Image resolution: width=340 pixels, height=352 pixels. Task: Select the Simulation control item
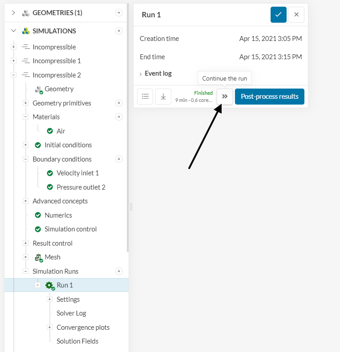pyautogui.click(x=70, y=229)
